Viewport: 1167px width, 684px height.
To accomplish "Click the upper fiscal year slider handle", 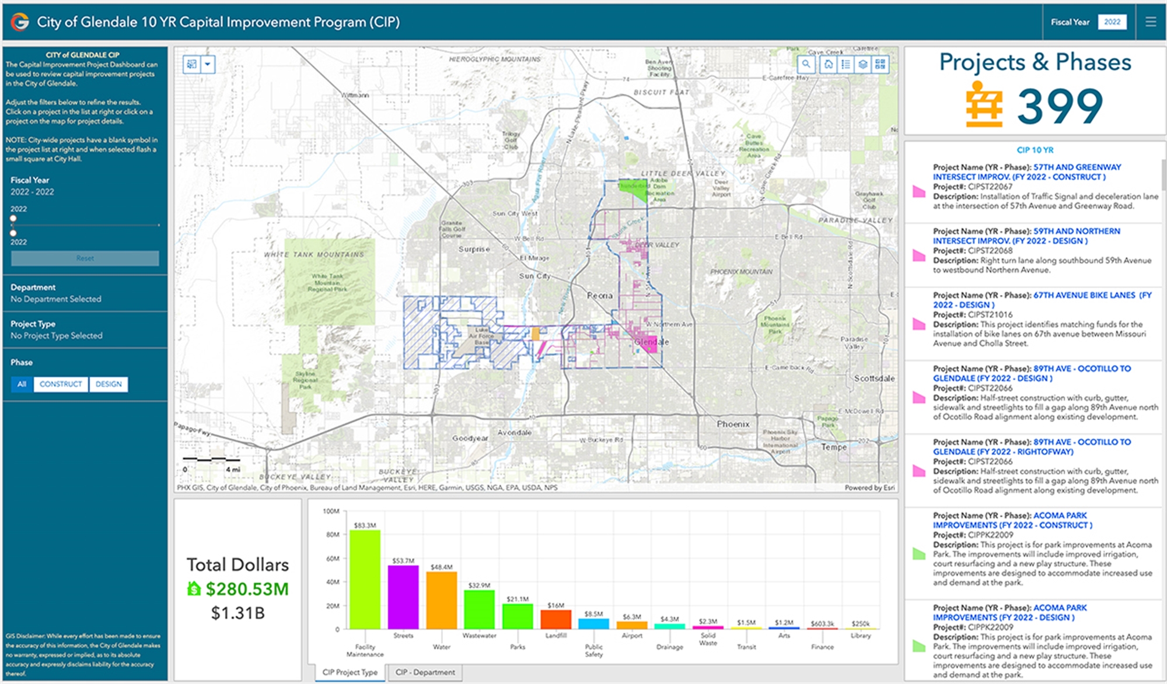I will click(x=13, y=219).
